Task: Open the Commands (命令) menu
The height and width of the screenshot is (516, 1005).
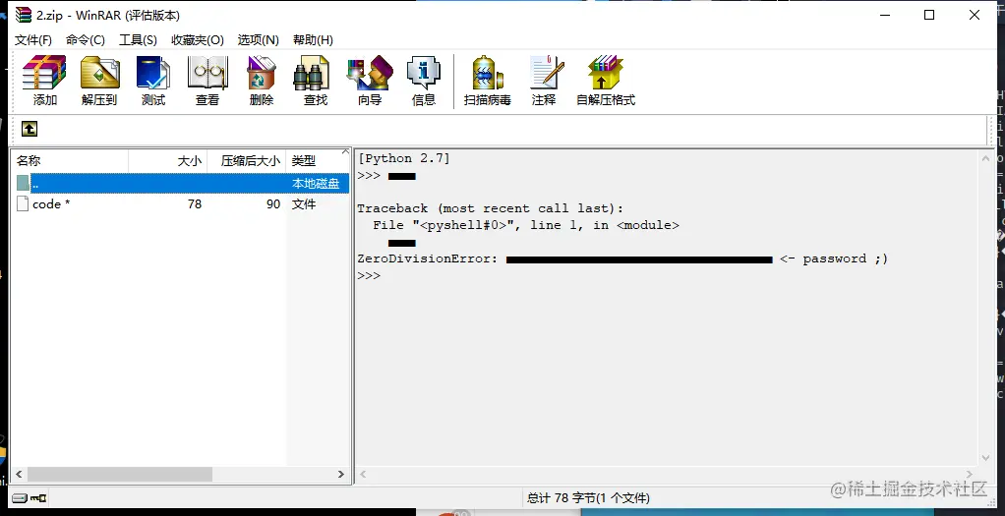Action: click(86, 39)
